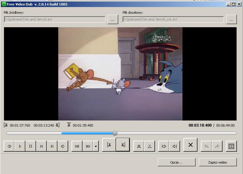
Task: Jump to the previous keyframe
Action: point(77,146)
